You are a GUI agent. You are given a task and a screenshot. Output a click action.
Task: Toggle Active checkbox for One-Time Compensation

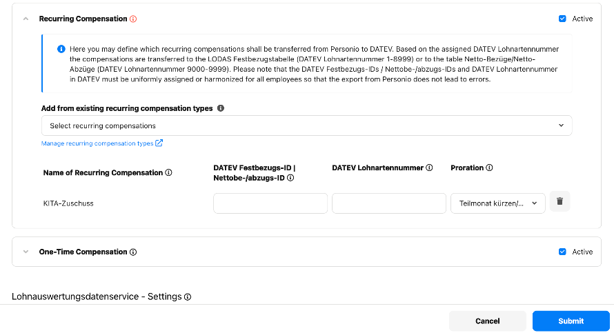(x=562, y=252)
